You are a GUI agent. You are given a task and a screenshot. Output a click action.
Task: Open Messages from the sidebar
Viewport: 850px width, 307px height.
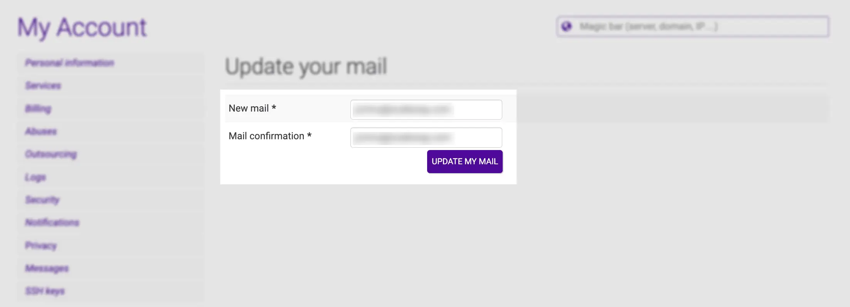tap(47, 268)
